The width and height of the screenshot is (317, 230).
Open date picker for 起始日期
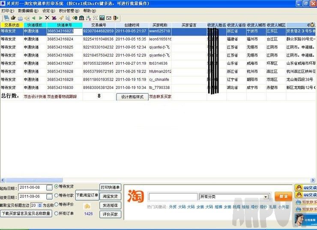(49, 188)
